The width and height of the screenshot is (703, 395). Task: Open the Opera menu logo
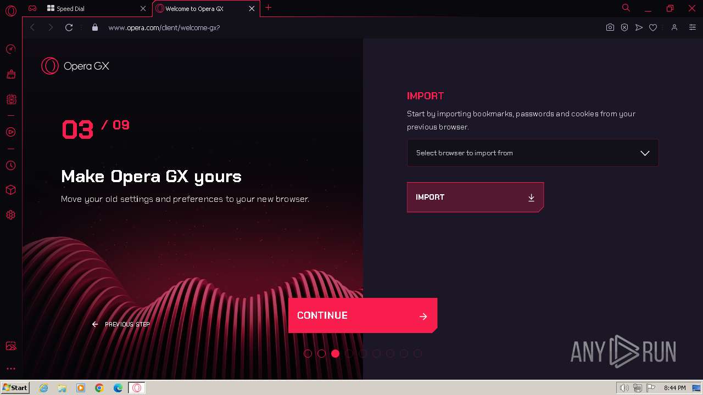(x=10, y=10)
